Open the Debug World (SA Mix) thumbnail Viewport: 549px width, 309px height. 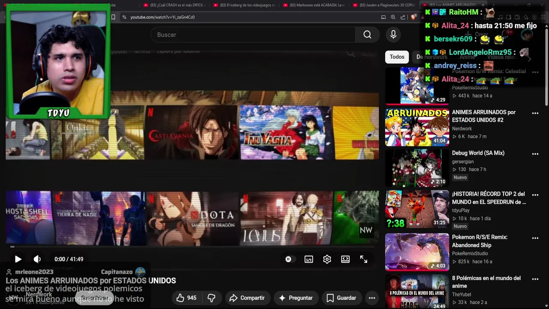point(417,168)
